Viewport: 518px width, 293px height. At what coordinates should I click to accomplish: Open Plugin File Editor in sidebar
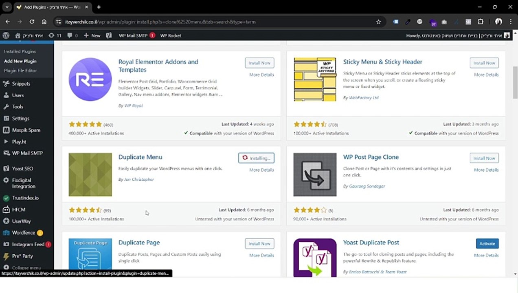(x=20, y=70)
